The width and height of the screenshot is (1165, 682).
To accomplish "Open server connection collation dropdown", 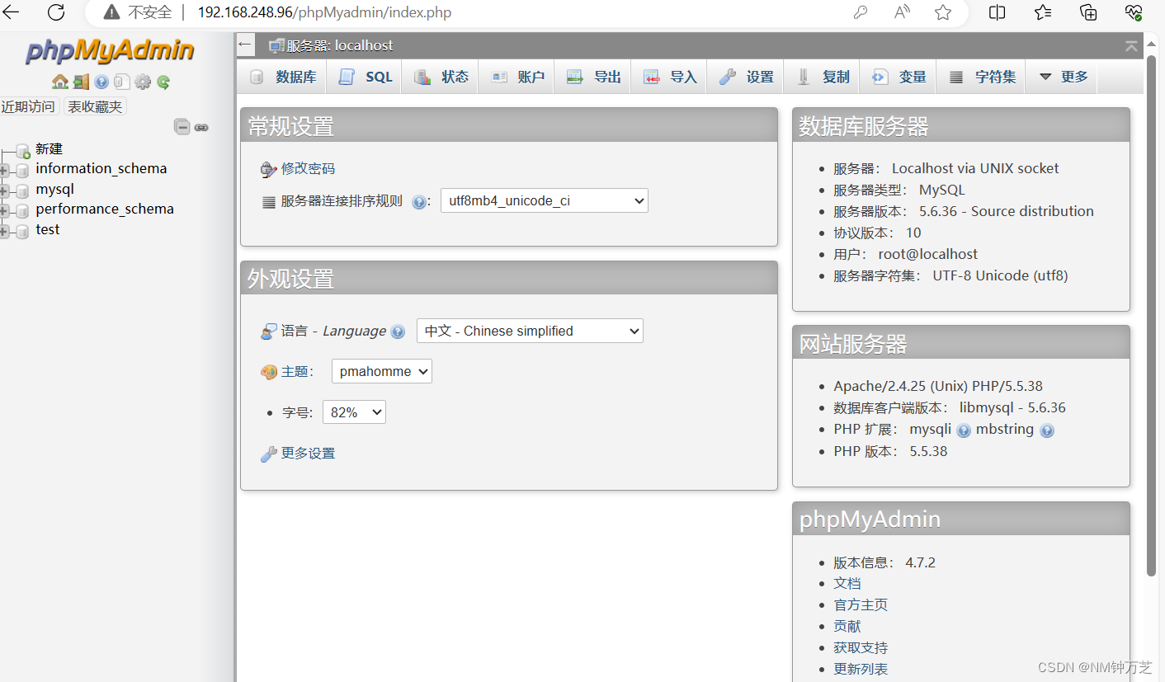I will (545, 200).
